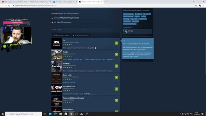Open the Discord invite link
The width and height of the screenshot is (206, 116).
[x=70, y=18]
